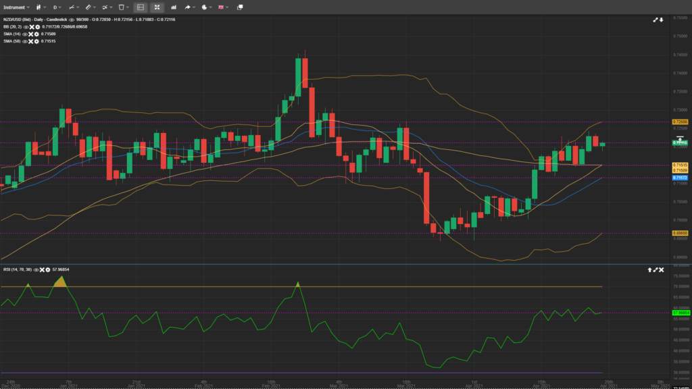Open settings for SMA (50) indicator
The height and width of the screenshot is (389, 692).
click(36, 41)
